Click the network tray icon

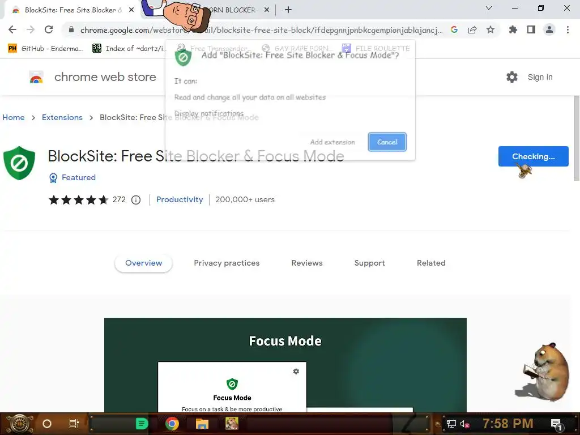click(451, 424)
